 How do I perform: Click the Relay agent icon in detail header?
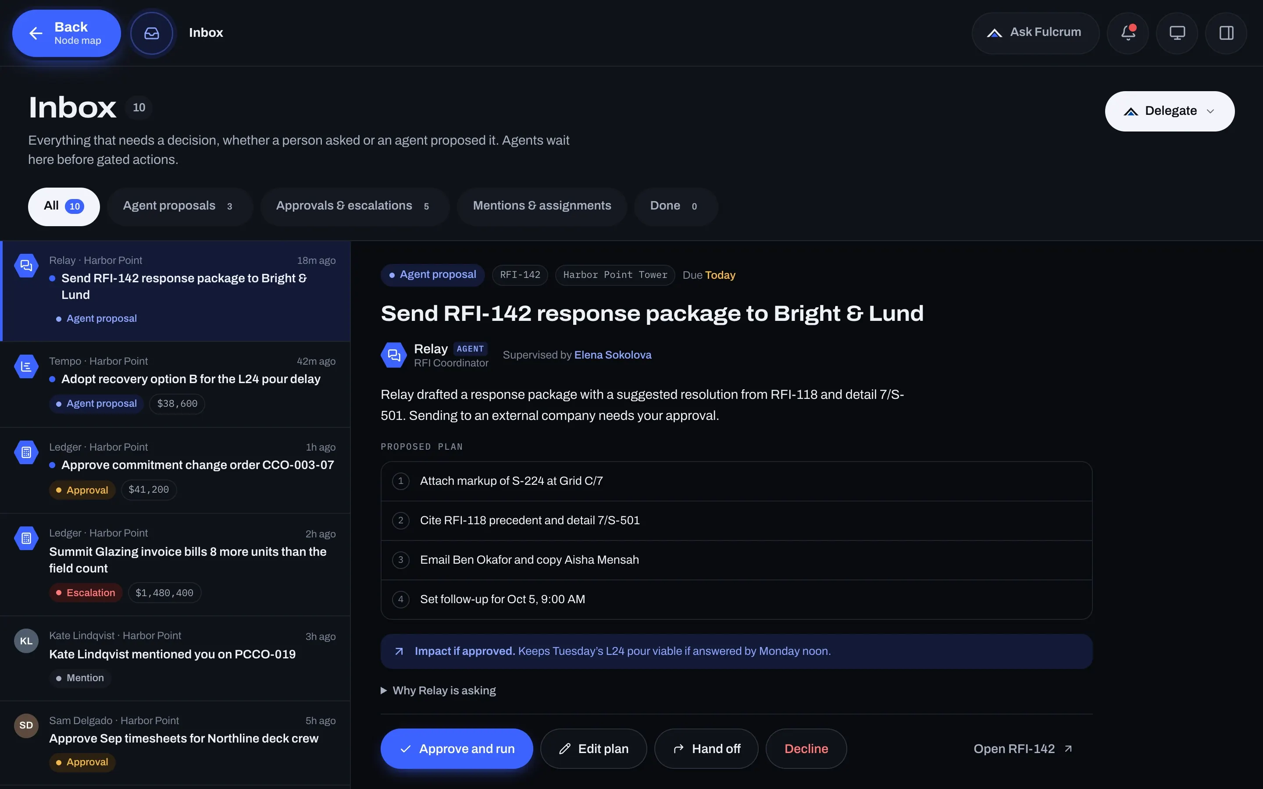(393, 355)
